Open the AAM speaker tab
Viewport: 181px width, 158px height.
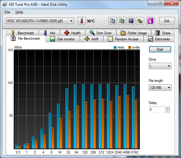click(91, 39)
